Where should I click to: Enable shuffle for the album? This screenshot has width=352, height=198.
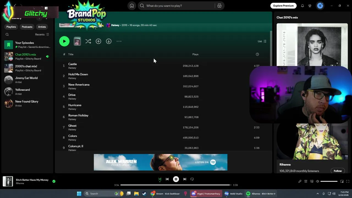coord(88,41)
